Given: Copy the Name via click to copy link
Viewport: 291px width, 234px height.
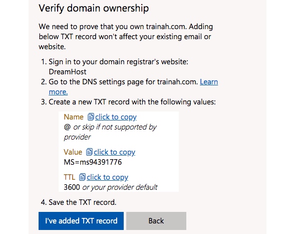Looking at the screenshot, I should coord(116,117).
